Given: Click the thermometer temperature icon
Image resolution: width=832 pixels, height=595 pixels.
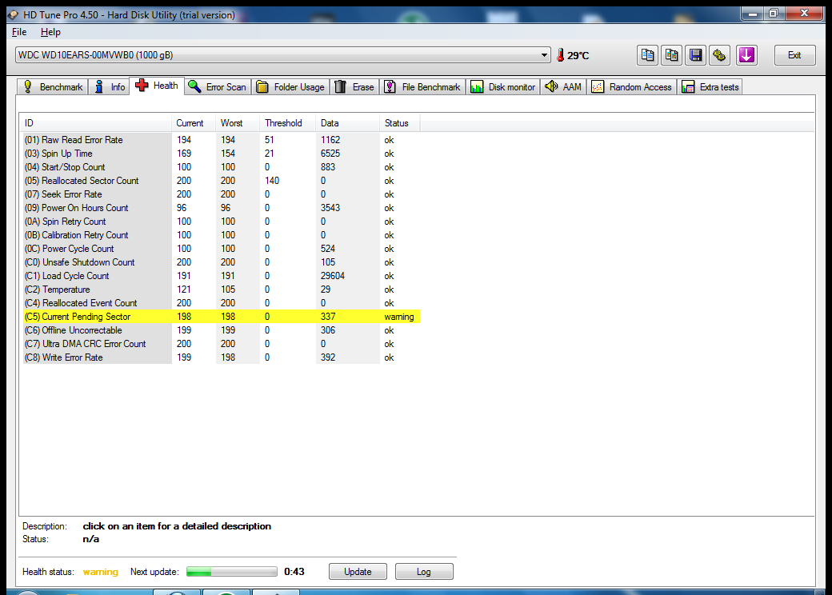Looking at the screenshot, I should click(x=560, y=55).
